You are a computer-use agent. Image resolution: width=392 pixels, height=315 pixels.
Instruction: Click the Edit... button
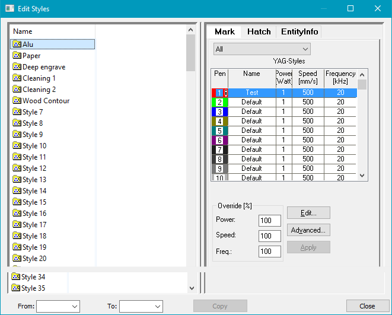pos(308,213)
